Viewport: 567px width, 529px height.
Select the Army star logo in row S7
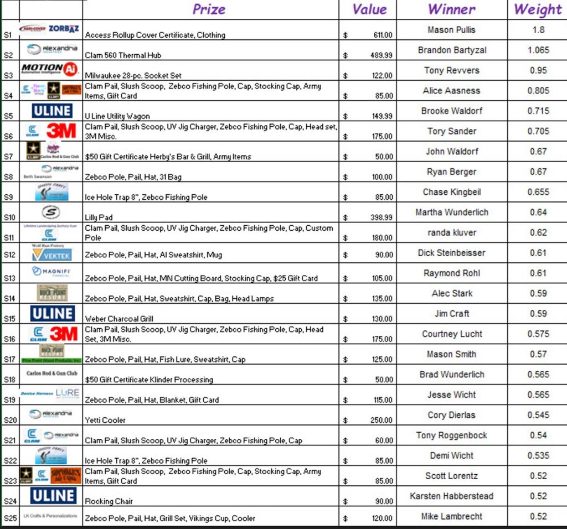tap(33, 151)
